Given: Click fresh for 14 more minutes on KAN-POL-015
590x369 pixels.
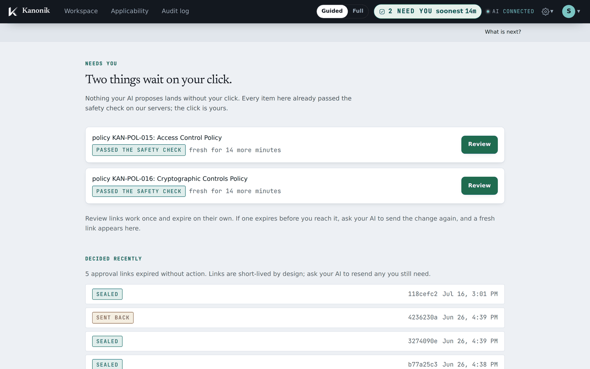Looking at the screenshot, I should (x=235, y=150).
